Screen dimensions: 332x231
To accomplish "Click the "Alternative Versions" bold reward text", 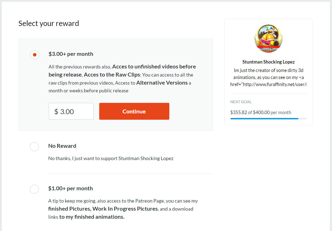I will [x=162, y=83].
